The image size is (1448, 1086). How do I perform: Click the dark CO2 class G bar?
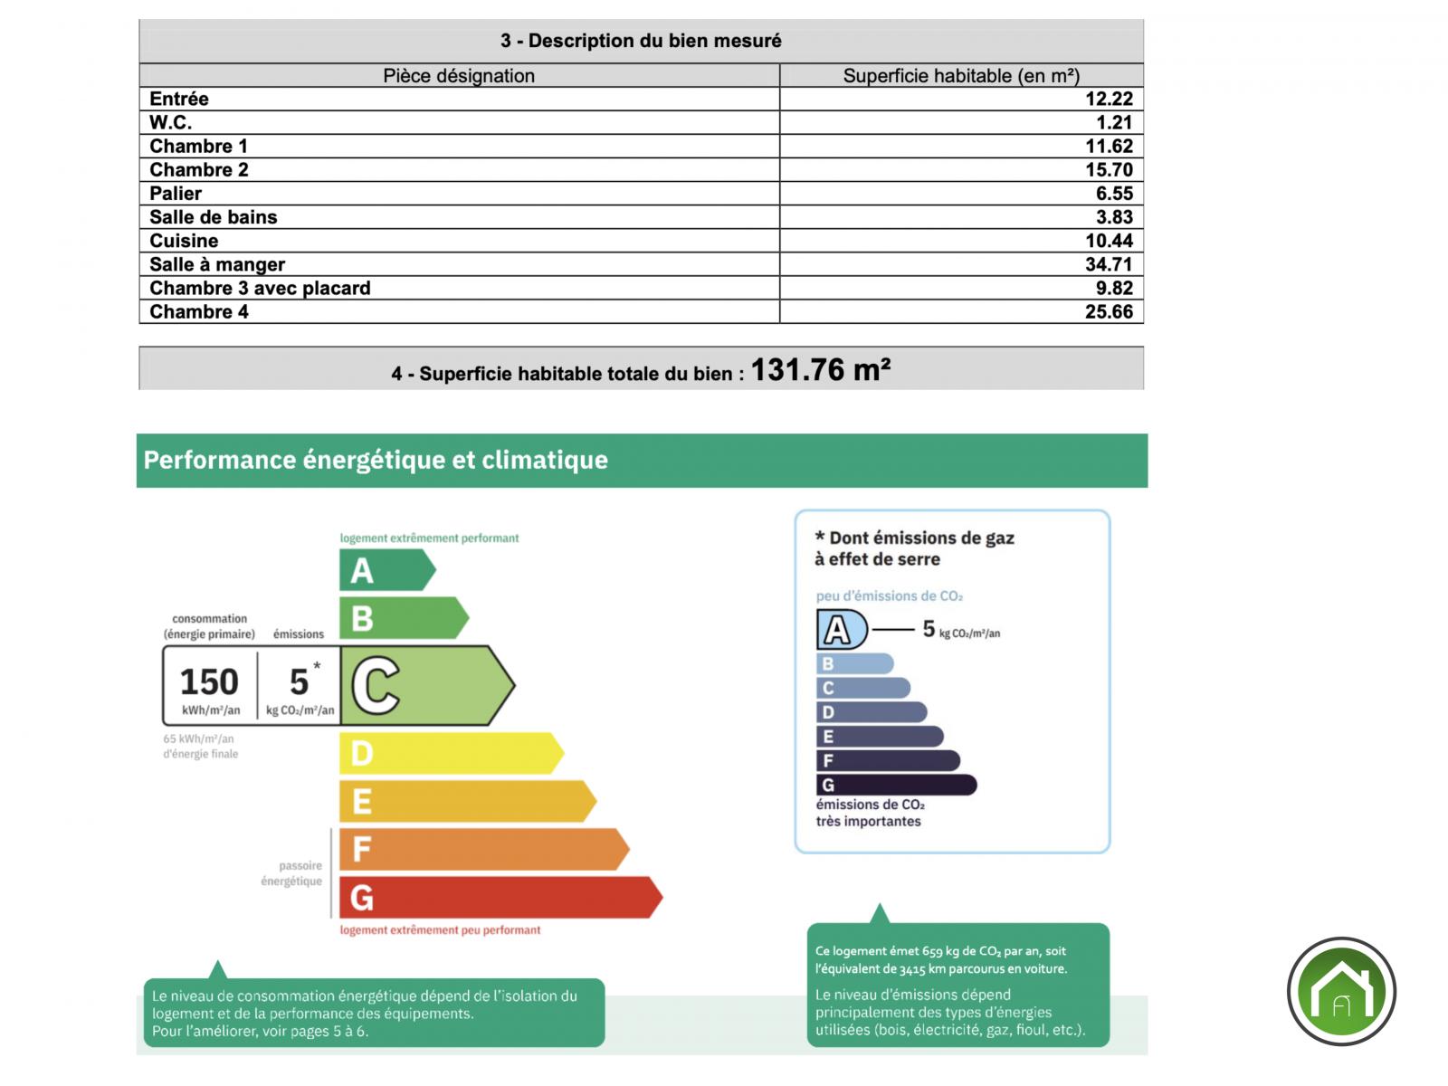pos(896,785)
